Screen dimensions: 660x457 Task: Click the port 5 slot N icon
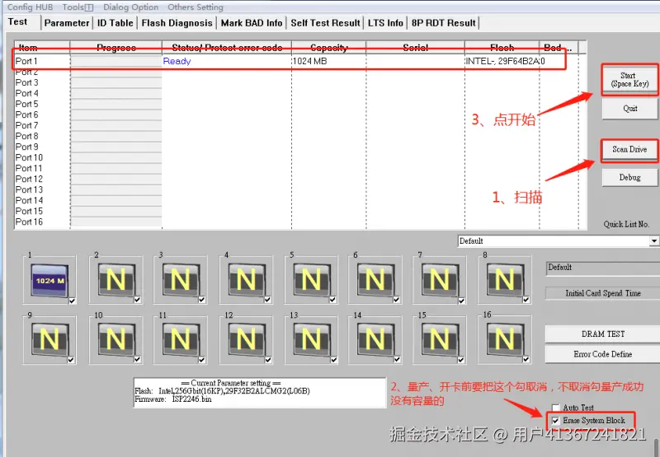312,279
